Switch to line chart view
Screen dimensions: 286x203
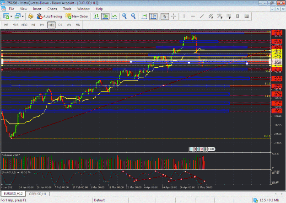114,16
